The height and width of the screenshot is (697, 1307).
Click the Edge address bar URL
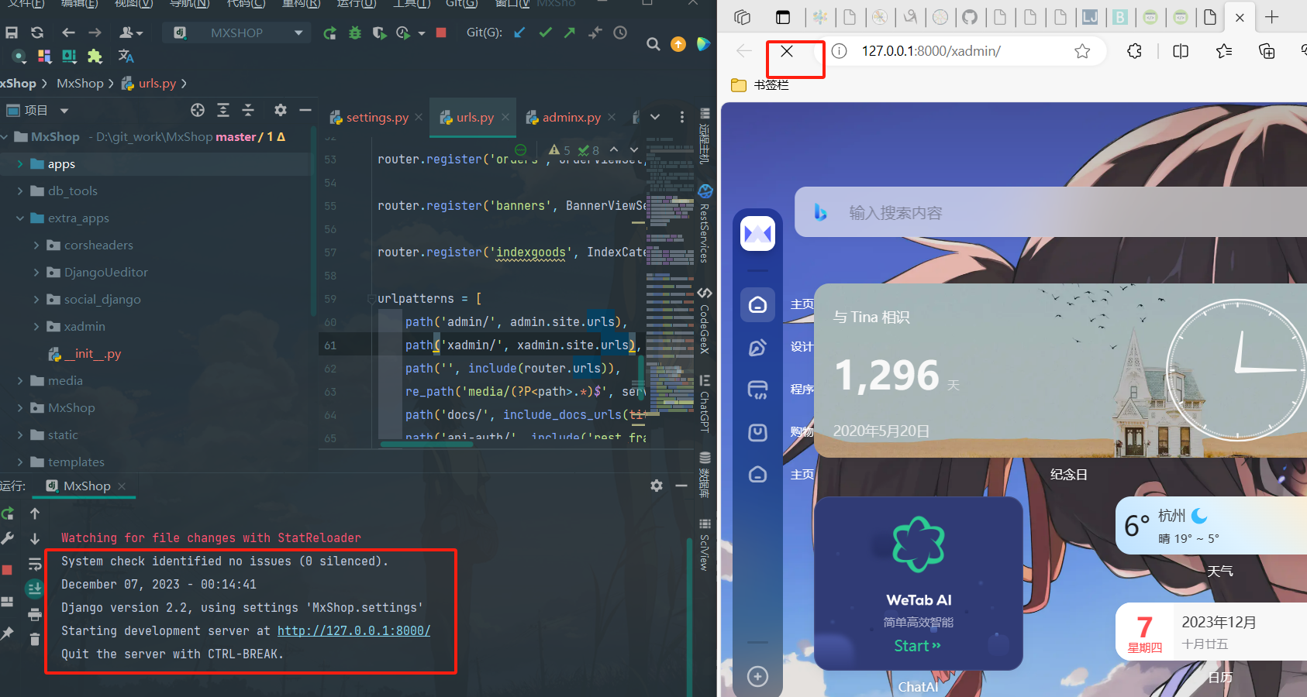click(931, 51)
